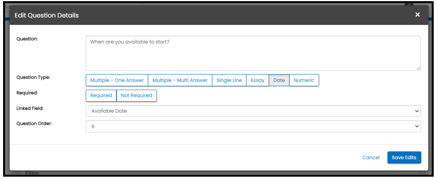Switch question type to Essay
This screenshot has width=436, height=179.
click(x=257, y=80)
